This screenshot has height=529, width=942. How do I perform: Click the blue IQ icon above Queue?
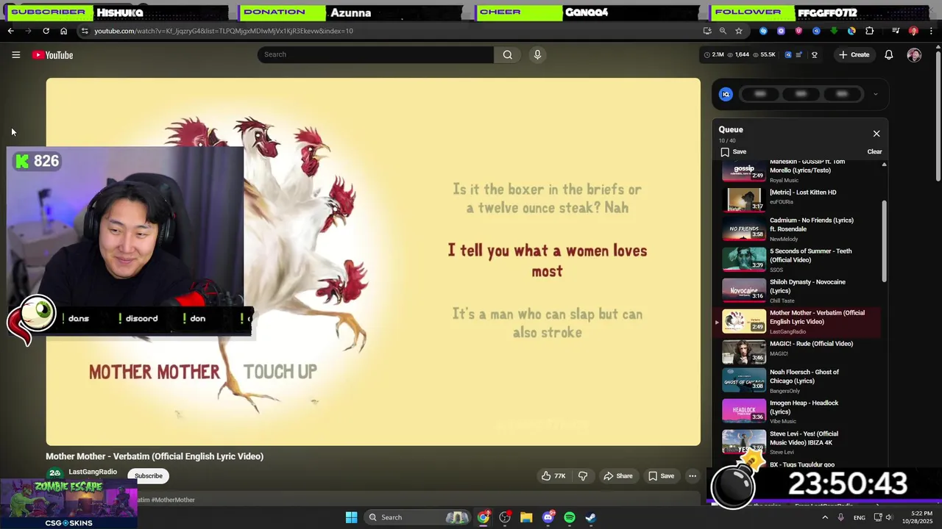[726, 94]
